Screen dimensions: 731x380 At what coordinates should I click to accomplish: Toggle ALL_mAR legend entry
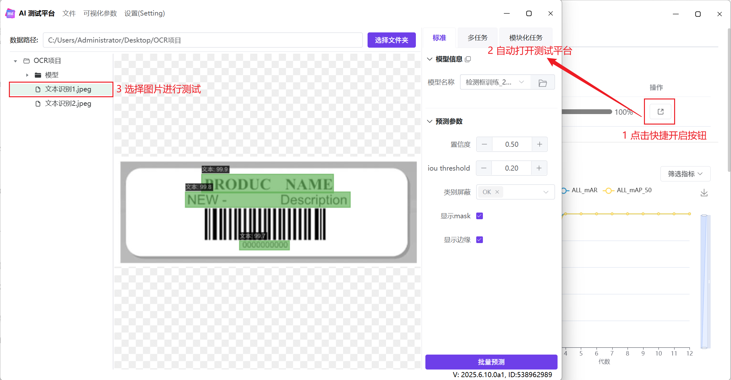[579, 190]
